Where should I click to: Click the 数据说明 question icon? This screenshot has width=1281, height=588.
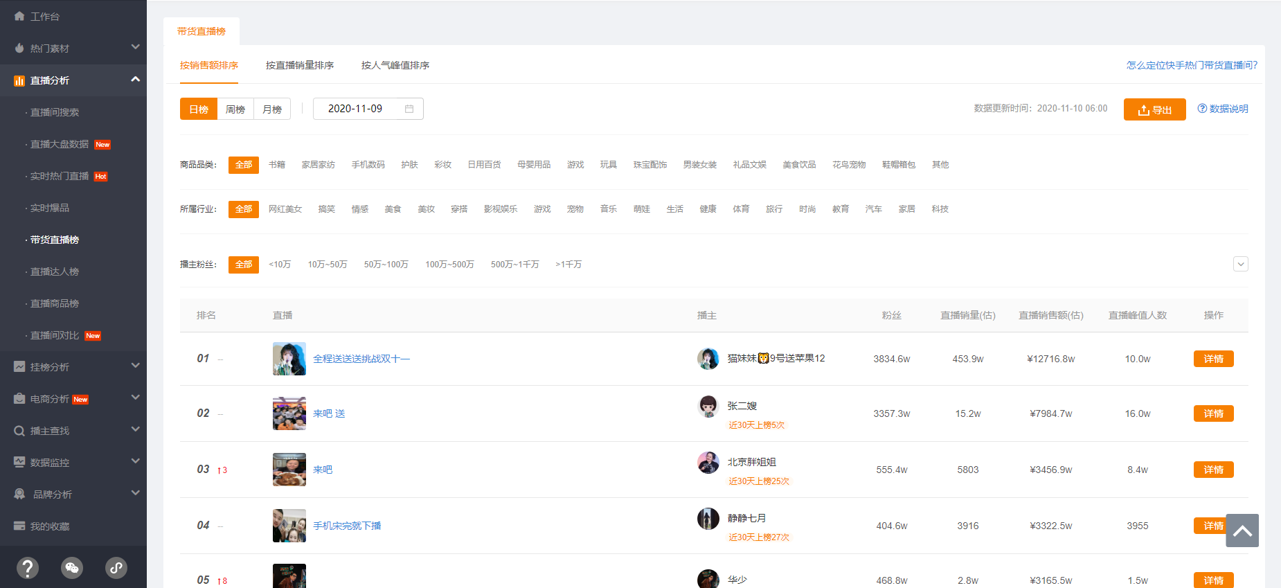(x=1202, y=109)
